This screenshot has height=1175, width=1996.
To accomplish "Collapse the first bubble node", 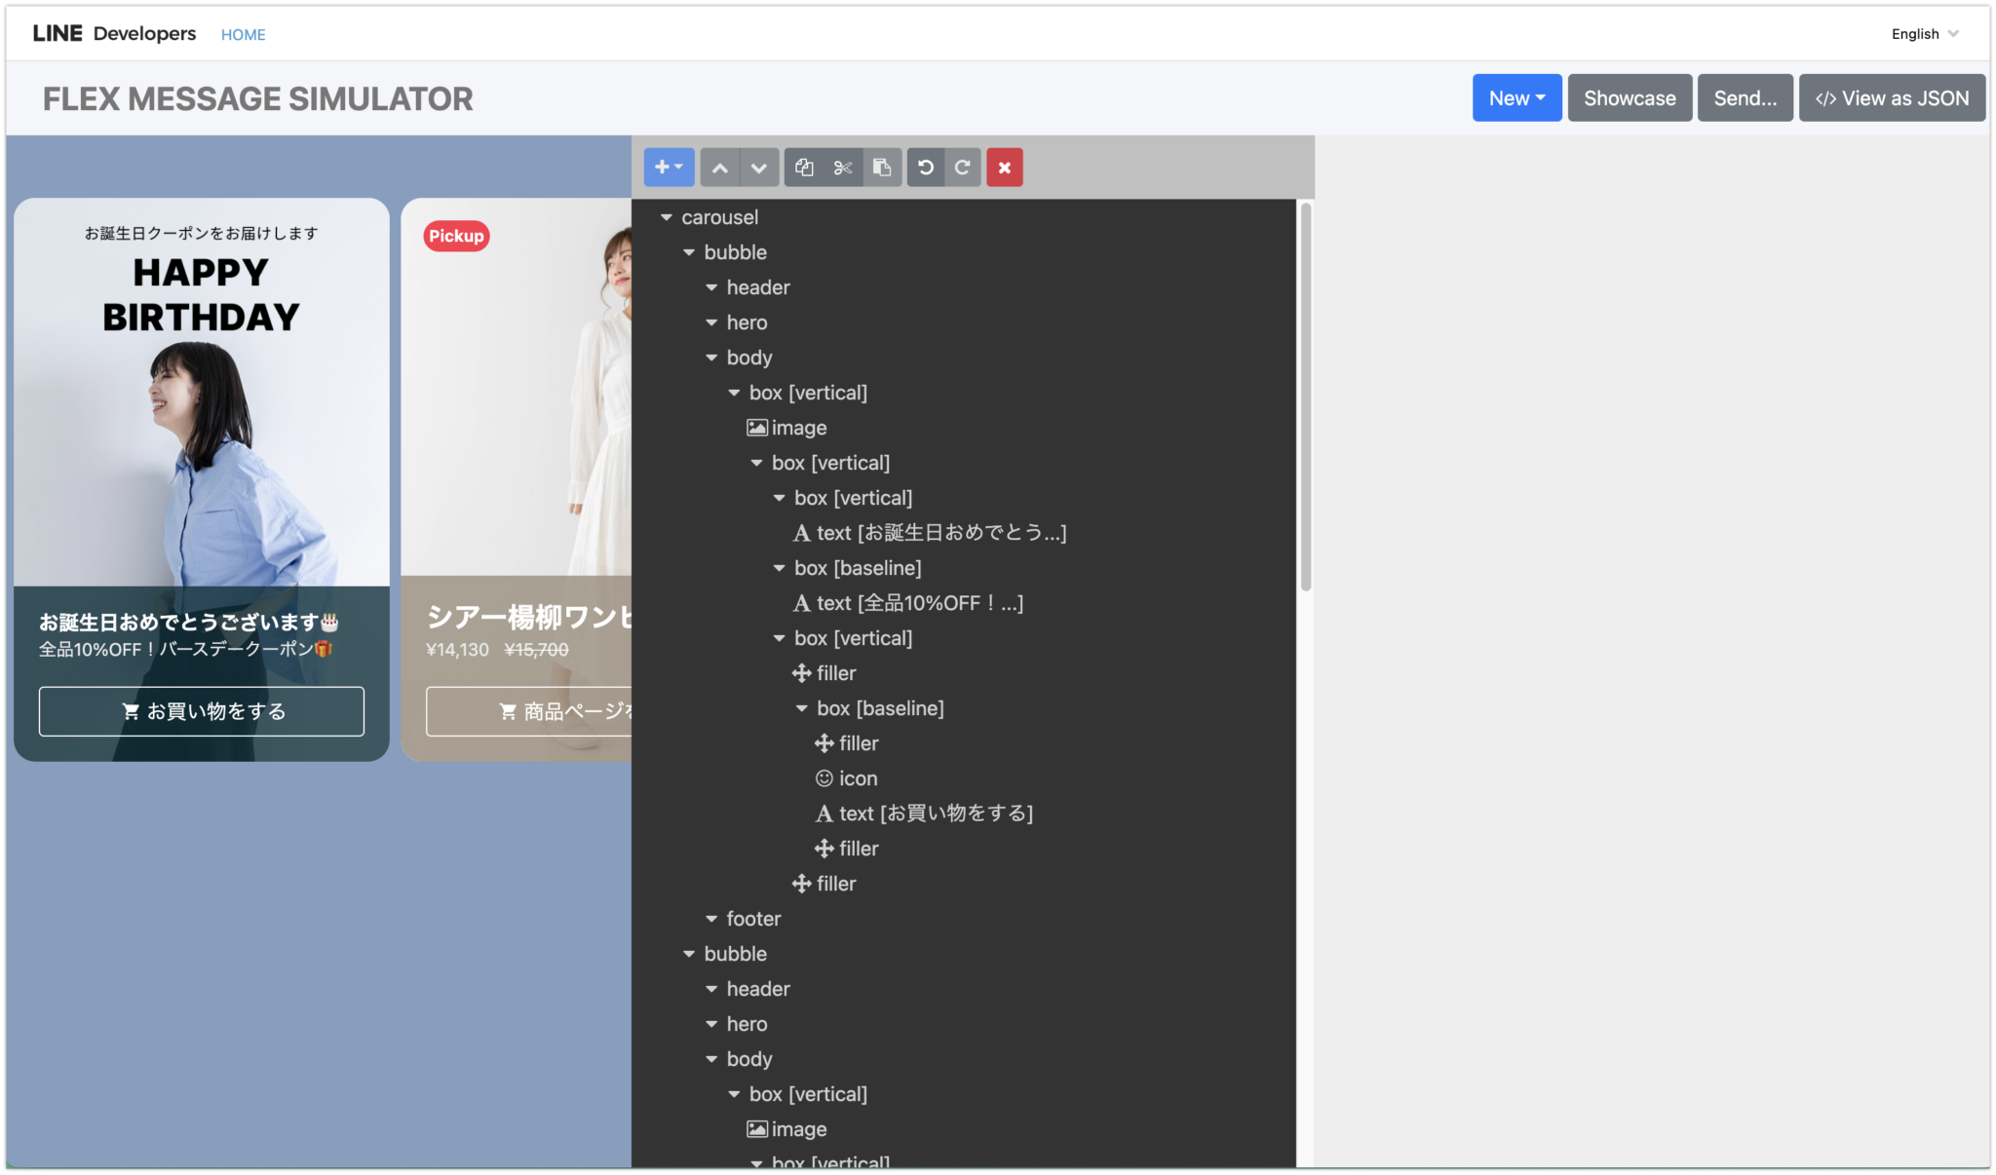I will point(689,251).
